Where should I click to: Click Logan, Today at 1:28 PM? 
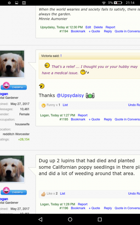click(x=57, y=204)
